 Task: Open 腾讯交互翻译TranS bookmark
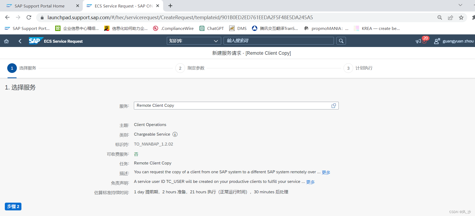click(x=275, y=28)
